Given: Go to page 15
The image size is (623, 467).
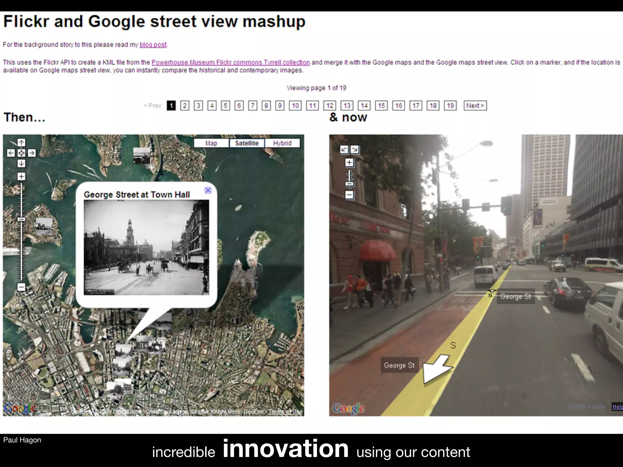Looking at the screenshot, I should (381, 106).
